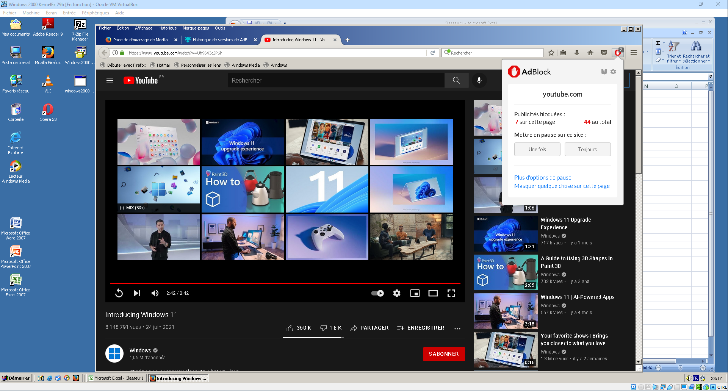
Task: Click AutoSum sigma icon in Excel
Action: click(658, 43)
